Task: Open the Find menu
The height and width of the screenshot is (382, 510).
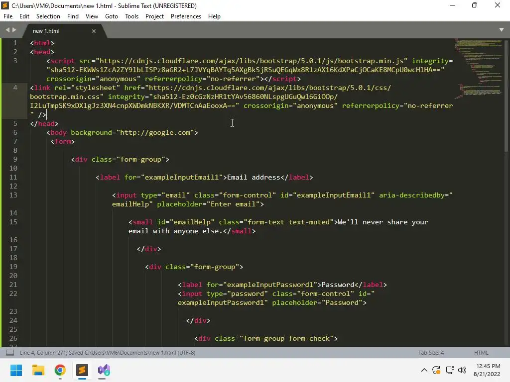Action: tap(73, 16)
